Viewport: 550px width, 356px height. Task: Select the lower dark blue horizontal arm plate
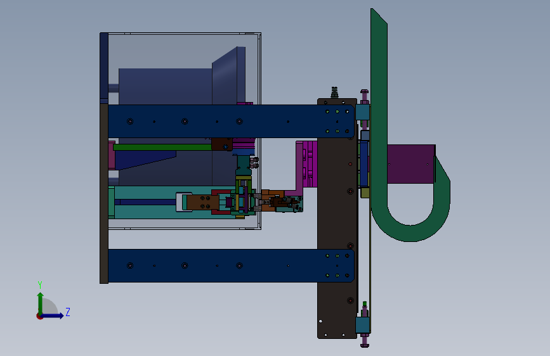coord(231,265)
